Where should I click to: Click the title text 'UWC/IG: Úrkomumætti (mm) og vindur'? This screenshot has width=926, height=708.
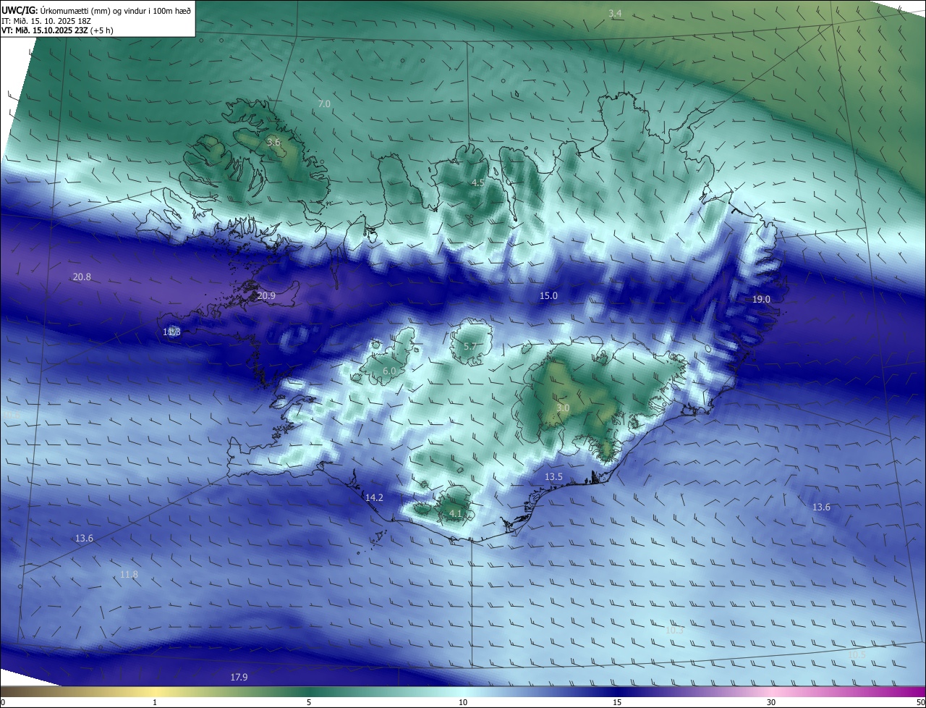(96, 11)
